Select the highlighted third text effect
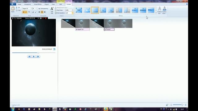The width and height of the screenshot is (198, 111). point(95,10)
